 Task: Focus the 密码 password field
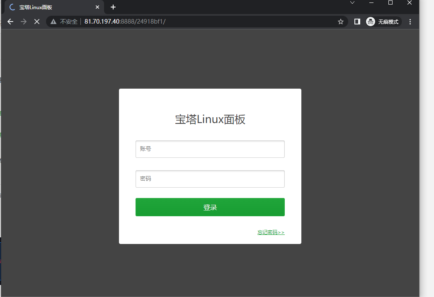point(210,179)
